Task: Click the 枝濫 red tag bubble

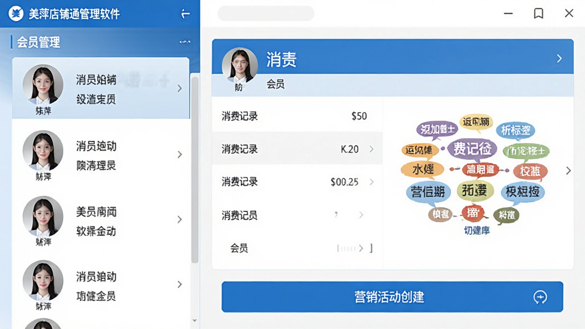Action: coord(530,171)
